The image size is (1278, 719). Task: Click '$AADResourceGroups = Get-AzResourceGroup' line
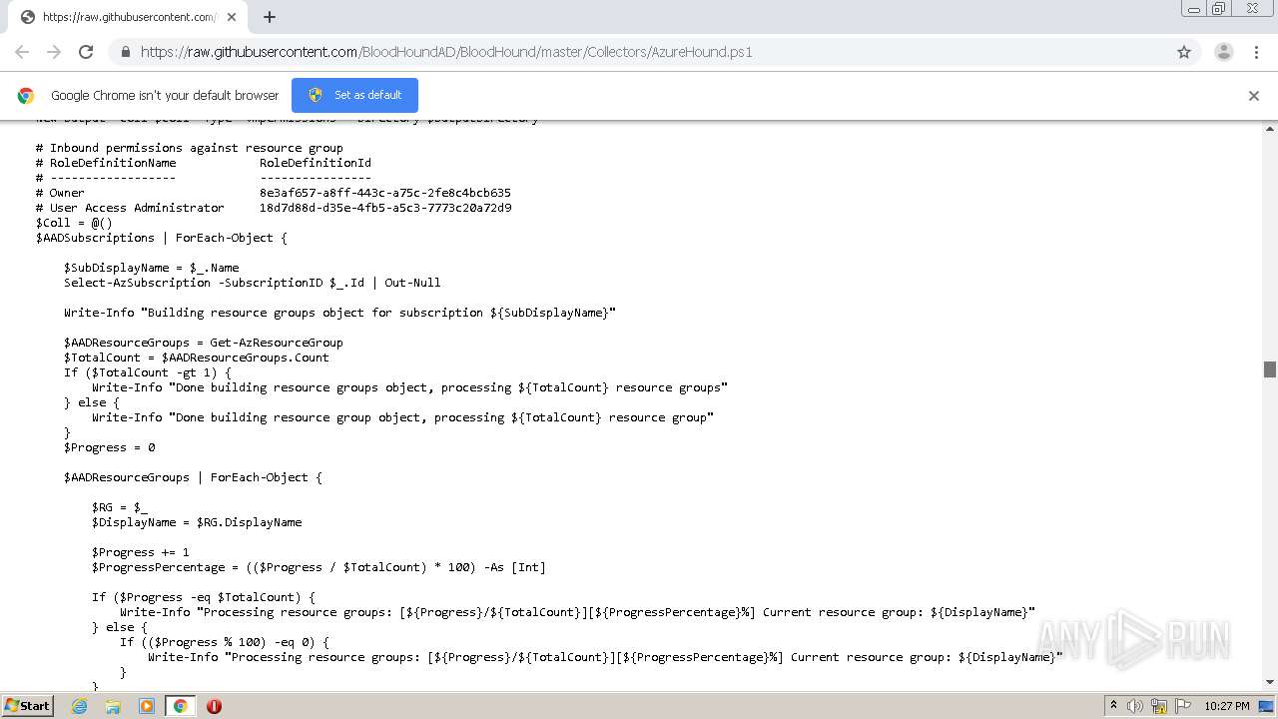(x=204, y=343)
